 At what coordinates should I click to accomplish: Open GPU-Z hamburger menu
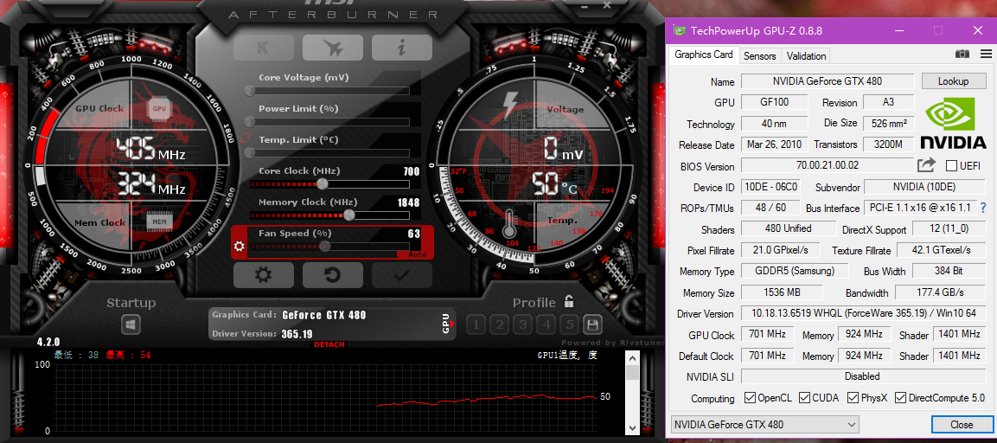tap(986, 55)
